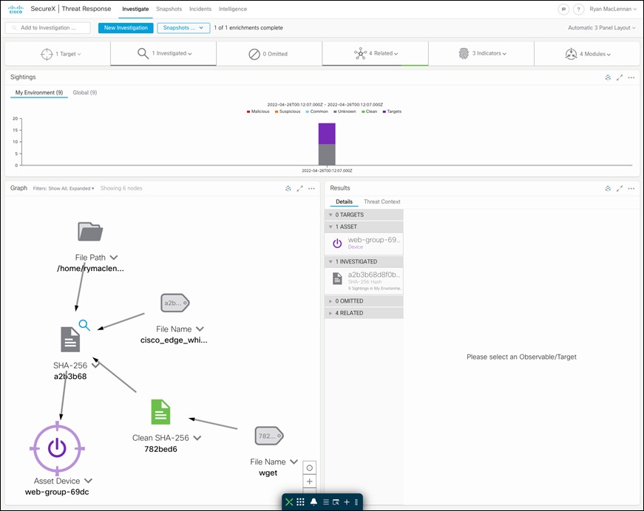Screen dimensions: 644x511
Task: Select the purple Asset Device target node
Action: coord(57,448)
